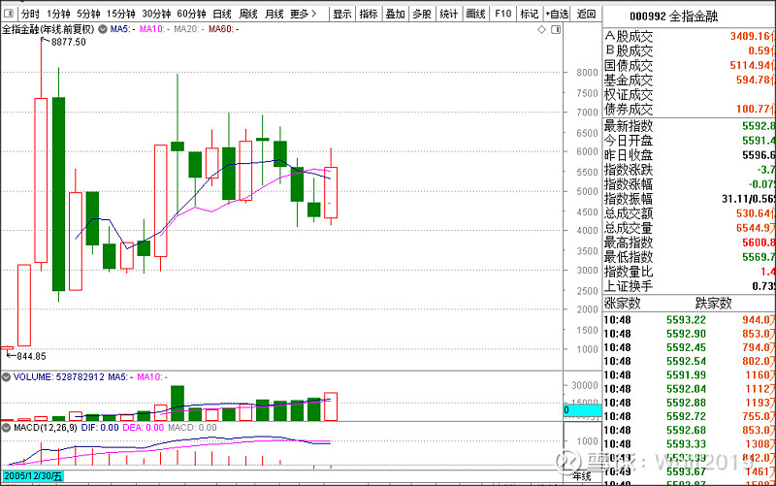
Task: Click the 显示 toolbar button
Action: (342, 14)
